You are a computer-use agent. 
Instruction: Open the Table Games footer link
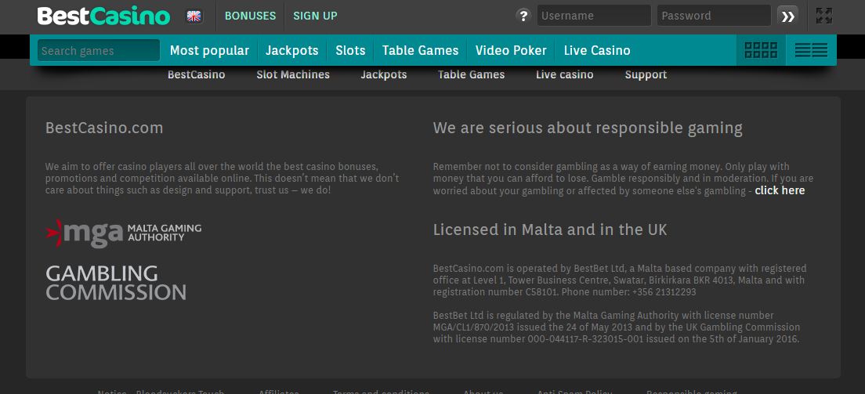coord(471,74)
